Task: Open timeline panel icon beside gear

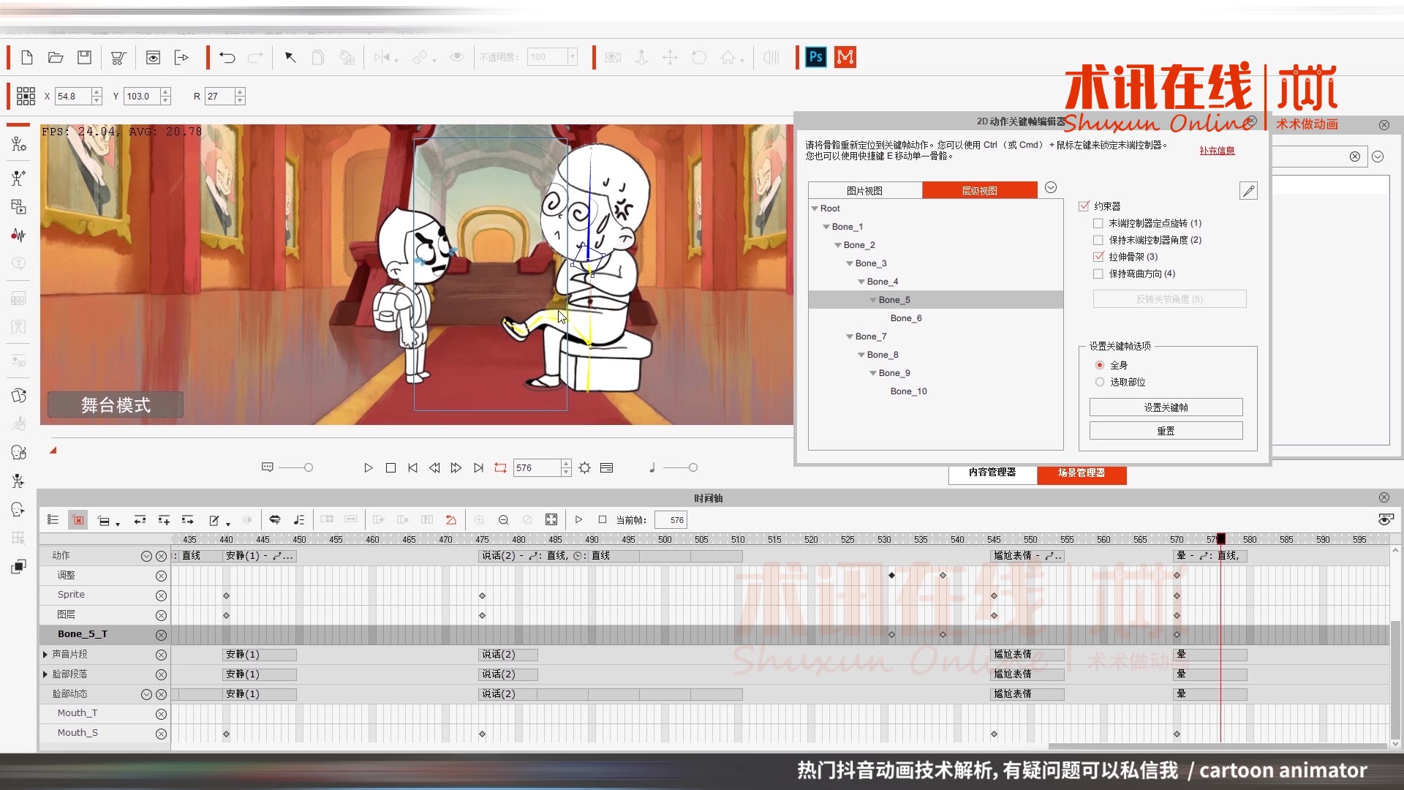Action: tap(607, 468)
